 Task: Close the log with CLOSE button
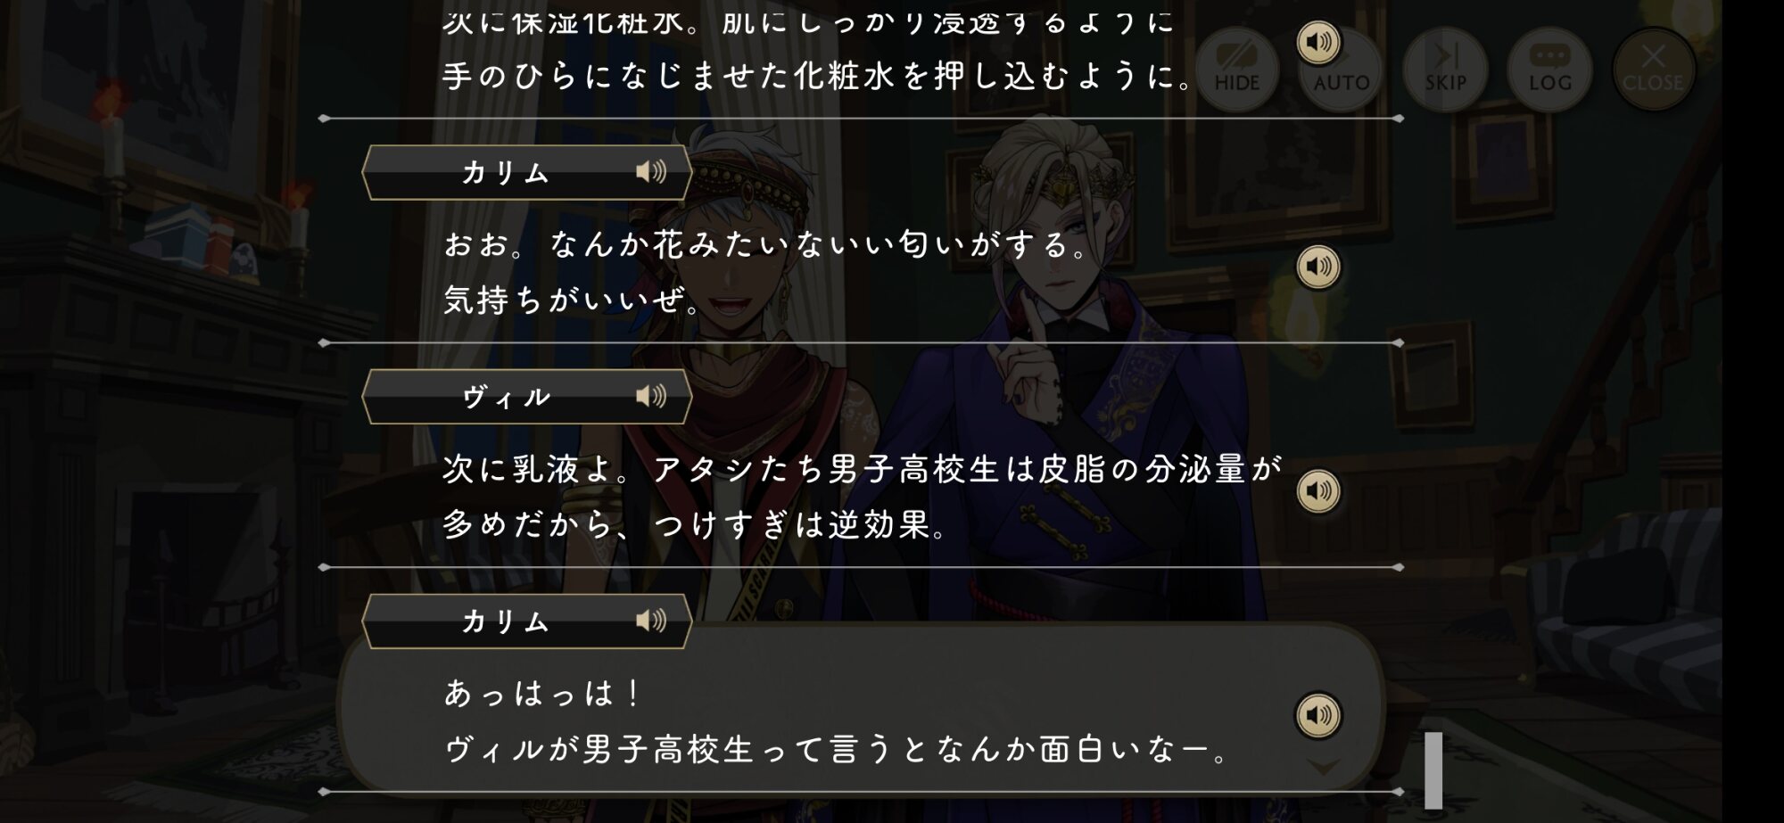coord(1653,70)
